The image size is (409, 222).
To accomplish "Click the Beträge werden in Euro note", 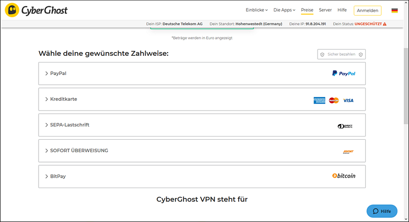I will [x=202, y=38].
